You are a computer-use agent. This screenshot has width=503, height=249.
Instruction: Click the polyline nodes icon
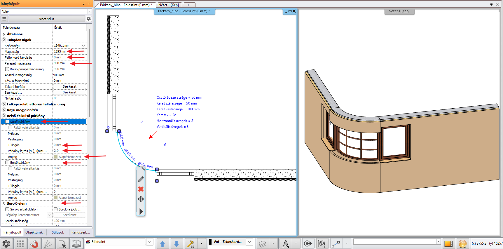coord(336,243)
